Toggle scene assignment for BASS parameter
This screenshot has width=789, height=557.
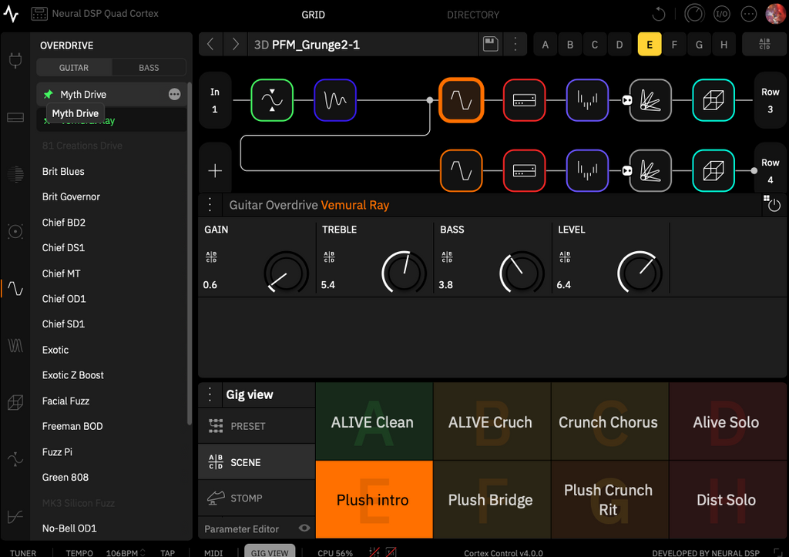pos(447,257)
